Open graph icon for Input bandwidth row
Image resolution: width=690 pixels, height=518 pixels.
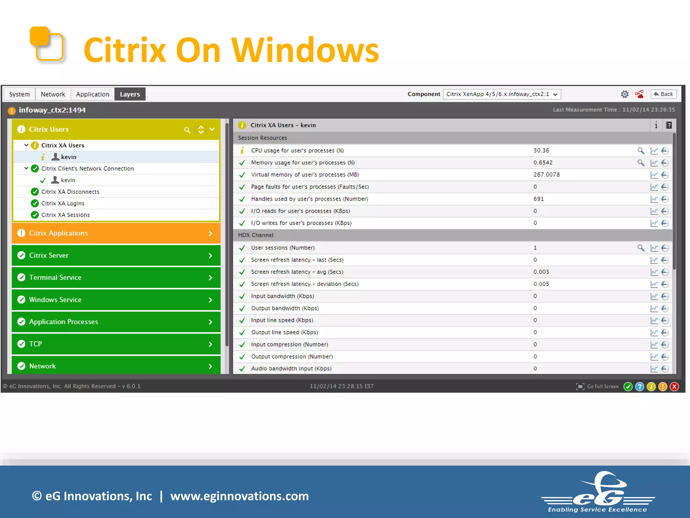click(654, 296)
